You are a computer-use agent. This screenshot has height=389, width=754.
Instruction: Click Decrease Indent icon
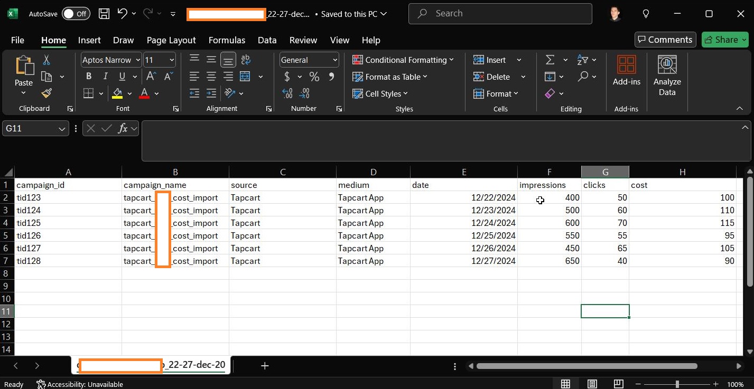click(x=194, y=93)
